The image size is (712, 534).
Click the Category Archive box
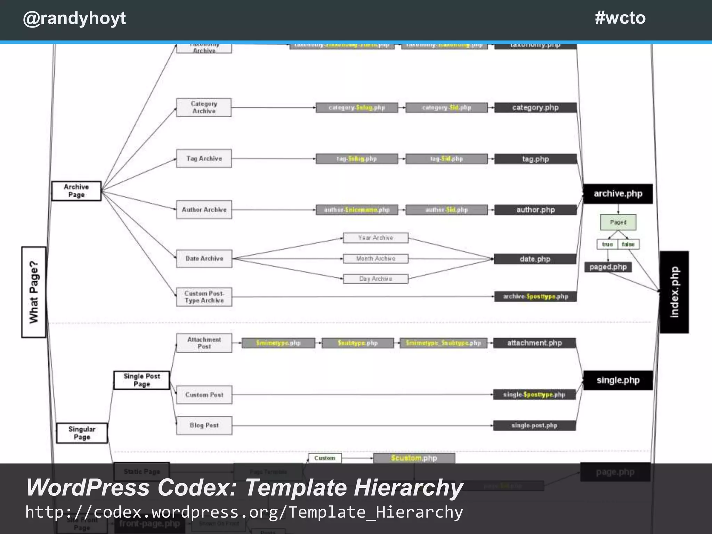[204, 107]
